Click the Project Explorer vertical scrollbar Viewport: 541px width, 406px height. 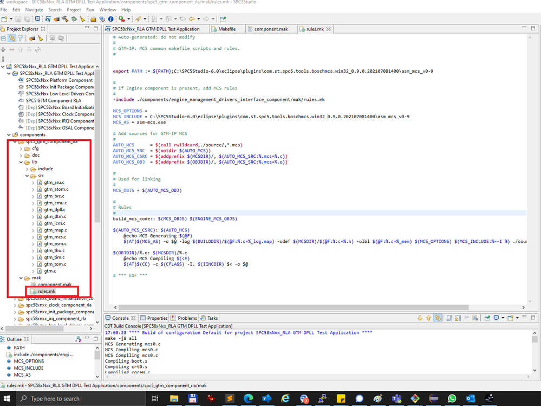tap(97, 146)
